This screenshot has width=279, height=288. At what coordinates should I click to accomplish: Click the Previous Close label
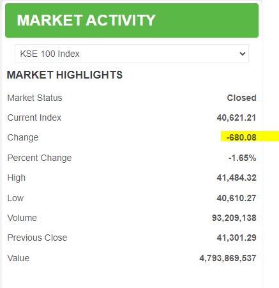[37, 238]
